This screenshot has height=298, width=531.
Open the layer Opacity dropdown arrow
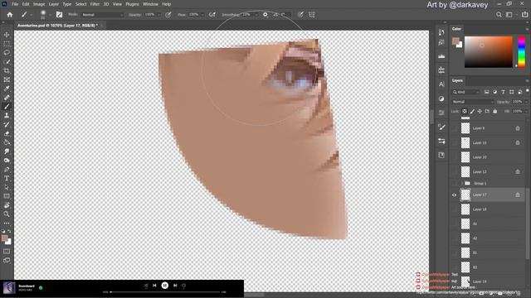(526, 102)
